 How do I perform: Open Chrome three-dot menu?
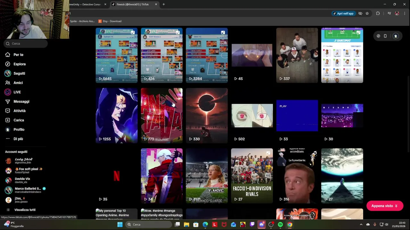[405, 13]
